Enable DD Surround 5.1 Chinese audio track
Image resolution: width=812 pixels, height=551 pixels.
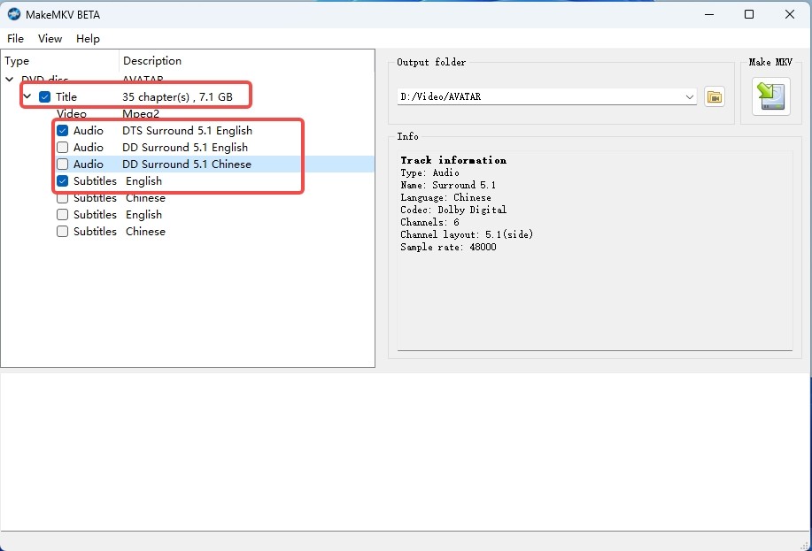pyautogui.click(x=62, y=164)
